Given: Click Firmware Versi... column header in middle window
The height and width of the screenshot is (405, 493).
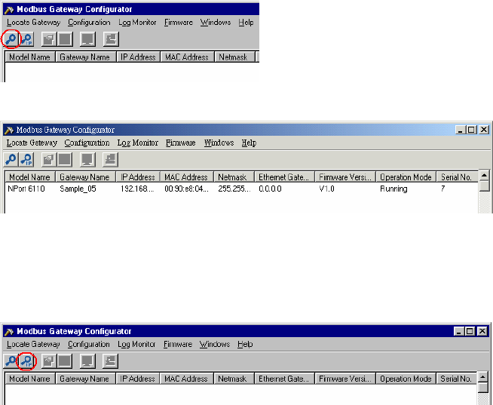Looking at the screenshot, I should (x=345, y=177).
